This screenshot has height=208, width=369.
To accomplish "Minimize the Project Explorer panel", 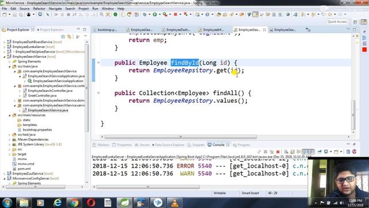I will click(78, 29).
